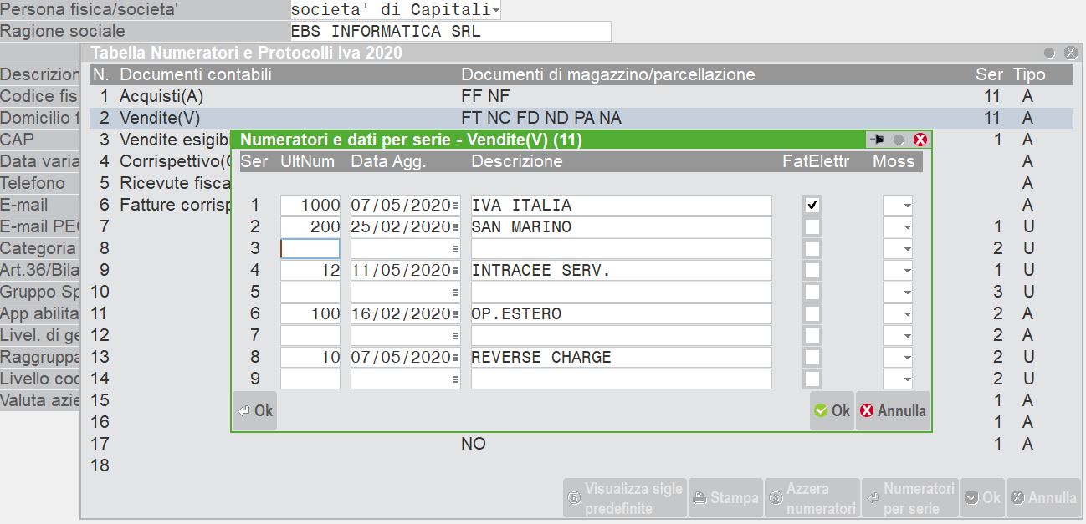Click the empty UltNum field for serie 3
This screenshot has height=524, width=1086.
coord(310,247)
